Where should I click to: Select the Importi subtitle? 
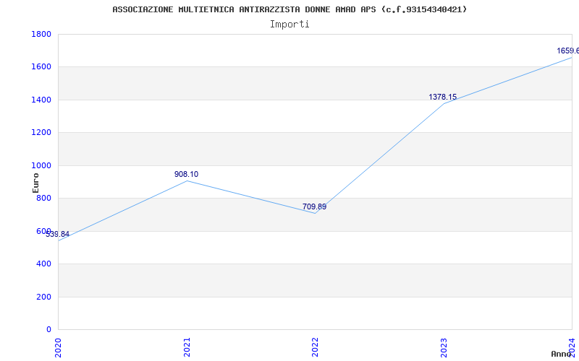[289, 25]
